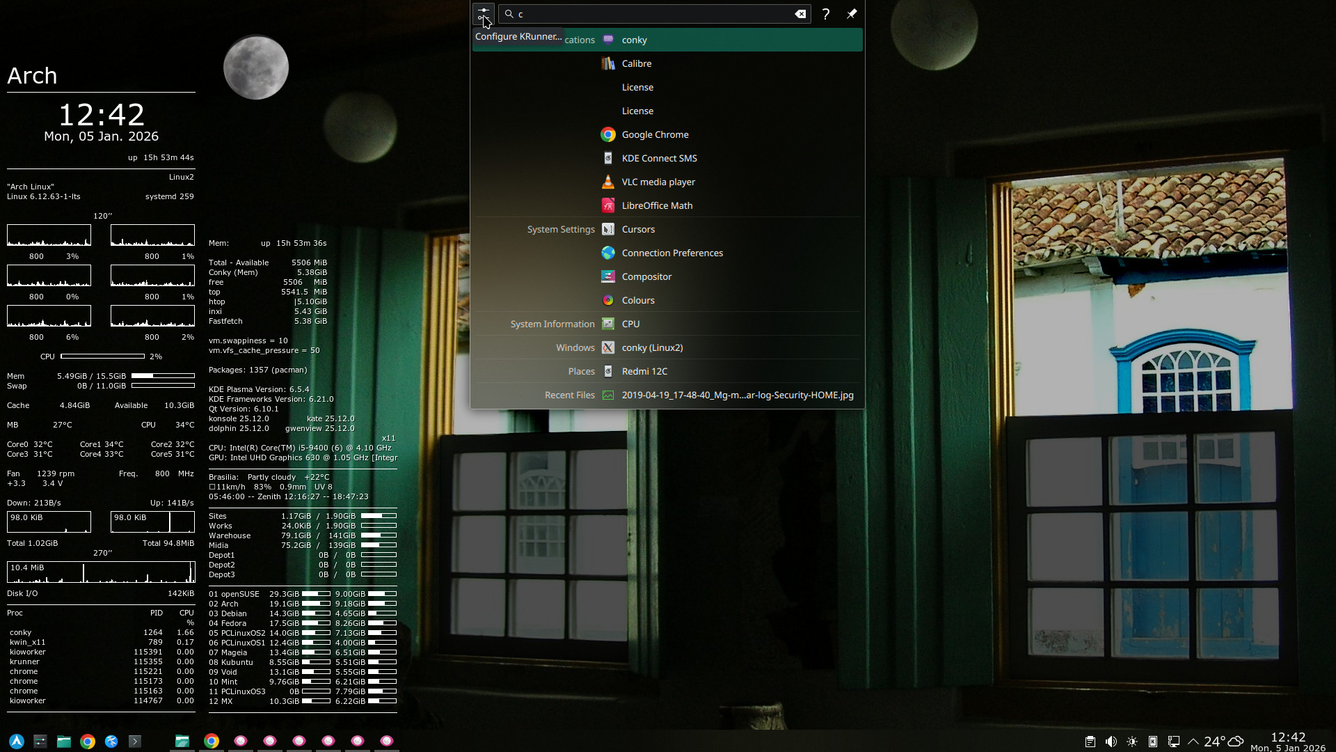Toggle KDE Connect tray icon
The width and height of the screenshot is (1336, 752).
[x=1153, y=742]
